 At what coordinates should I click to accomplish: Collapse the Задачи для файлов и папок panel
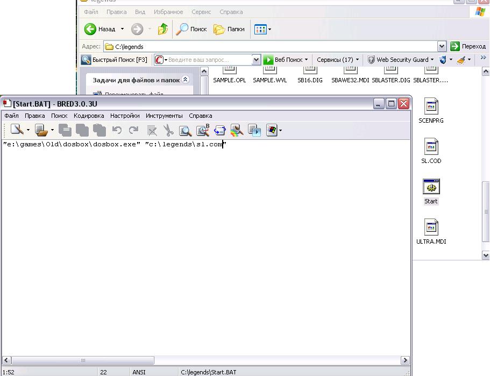coord(186,80)
